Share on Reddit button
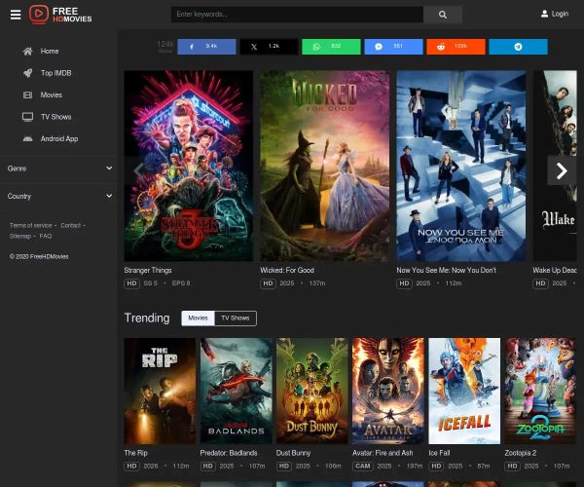This screenshot has width=584, height=487. 456,47
